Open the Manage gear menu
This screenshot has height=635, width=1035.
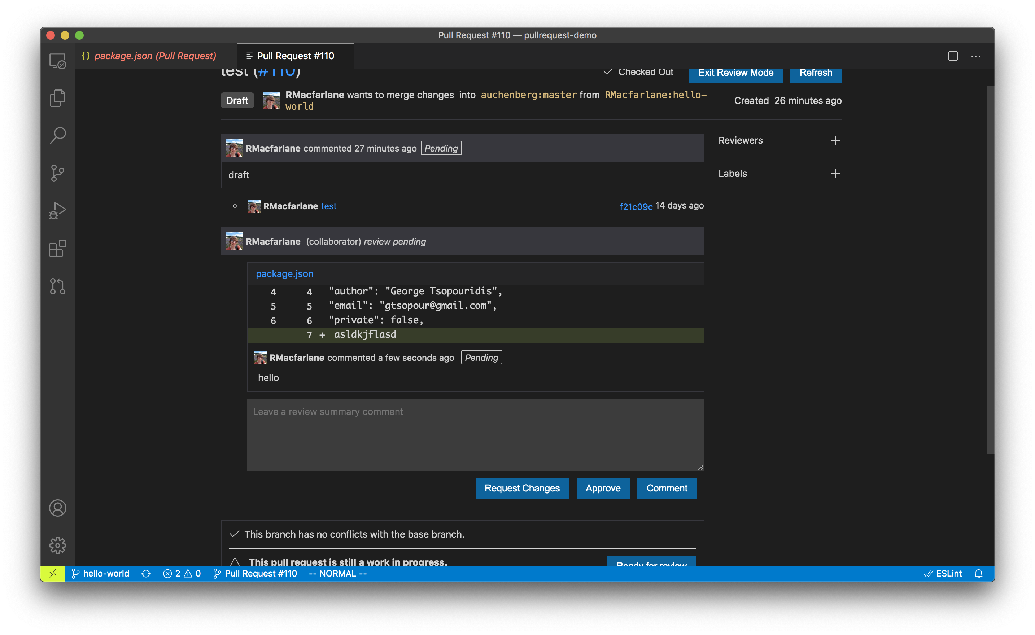pyautogui.click(x=57, y=545)
